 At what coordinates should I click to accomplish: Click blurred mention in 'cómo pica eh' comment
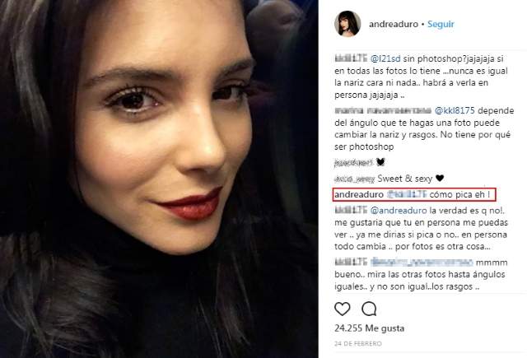(x=407, y=194)
